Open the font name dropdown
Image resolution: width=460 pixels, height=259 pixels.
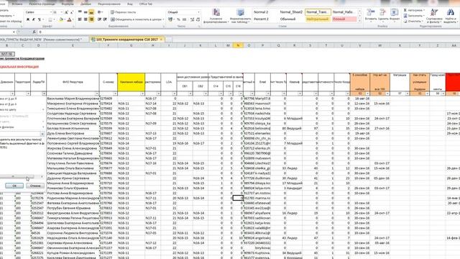tap(50, 12)
